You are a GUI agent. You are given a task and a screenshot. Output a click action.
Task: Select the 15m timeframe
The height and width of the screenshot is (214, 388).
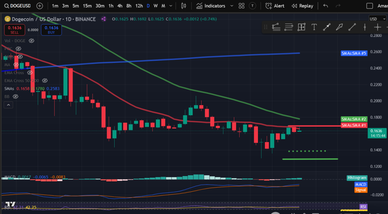click(87, 6)
